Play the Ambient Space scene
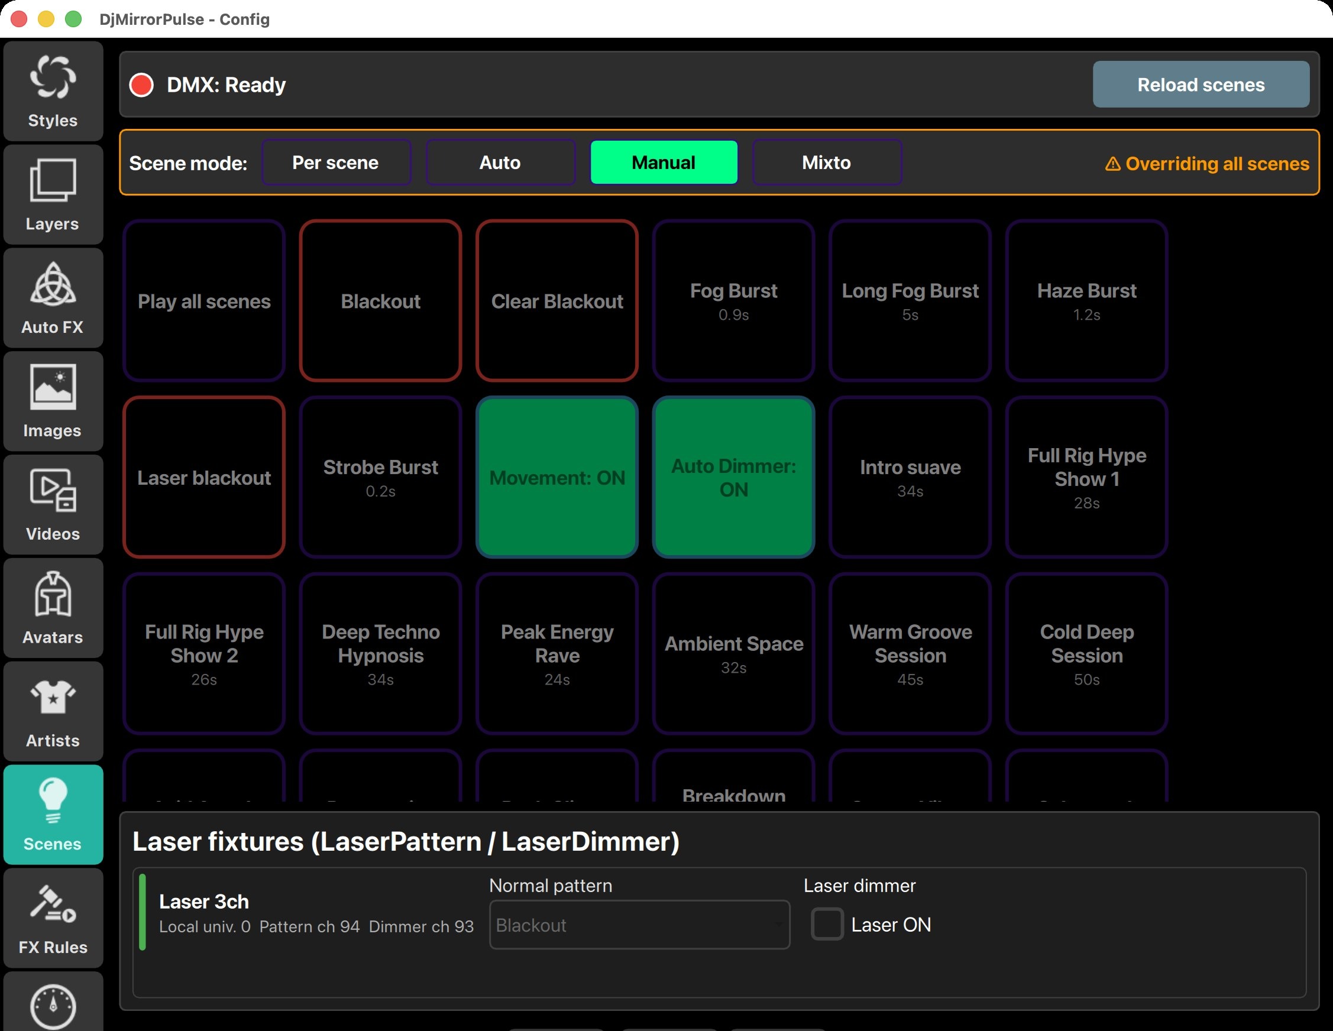Viewport: 1333px width, 1031px height. pos(734,654)
